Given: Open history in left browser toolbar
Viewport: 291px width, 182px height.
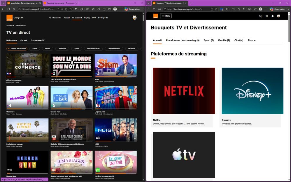Looking at the screenshot, I should click(99, 9).
